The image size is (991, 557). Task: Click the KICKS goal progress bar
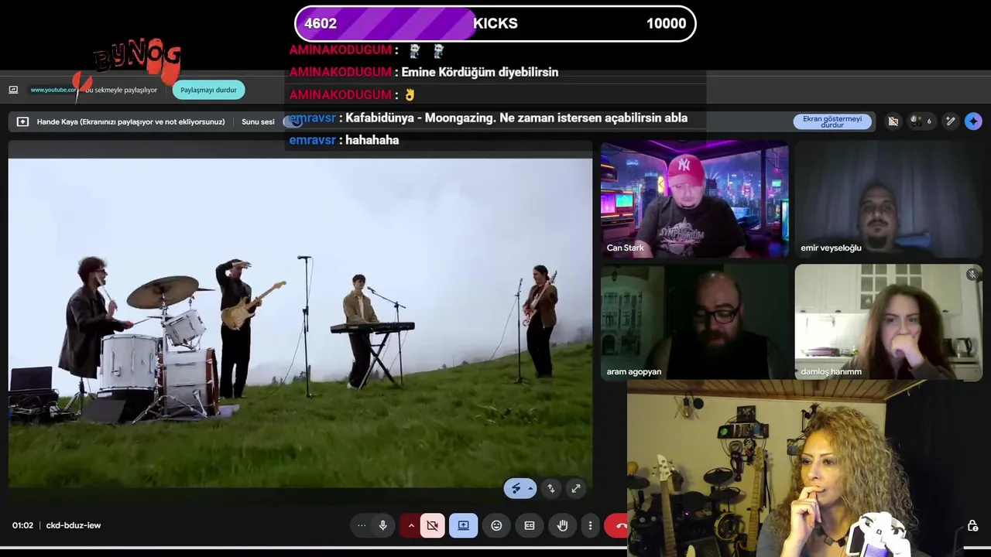[495, 23]
